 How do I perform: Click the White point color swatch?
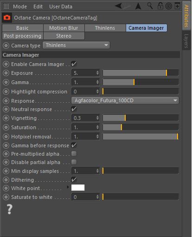[x=78, y=187]
